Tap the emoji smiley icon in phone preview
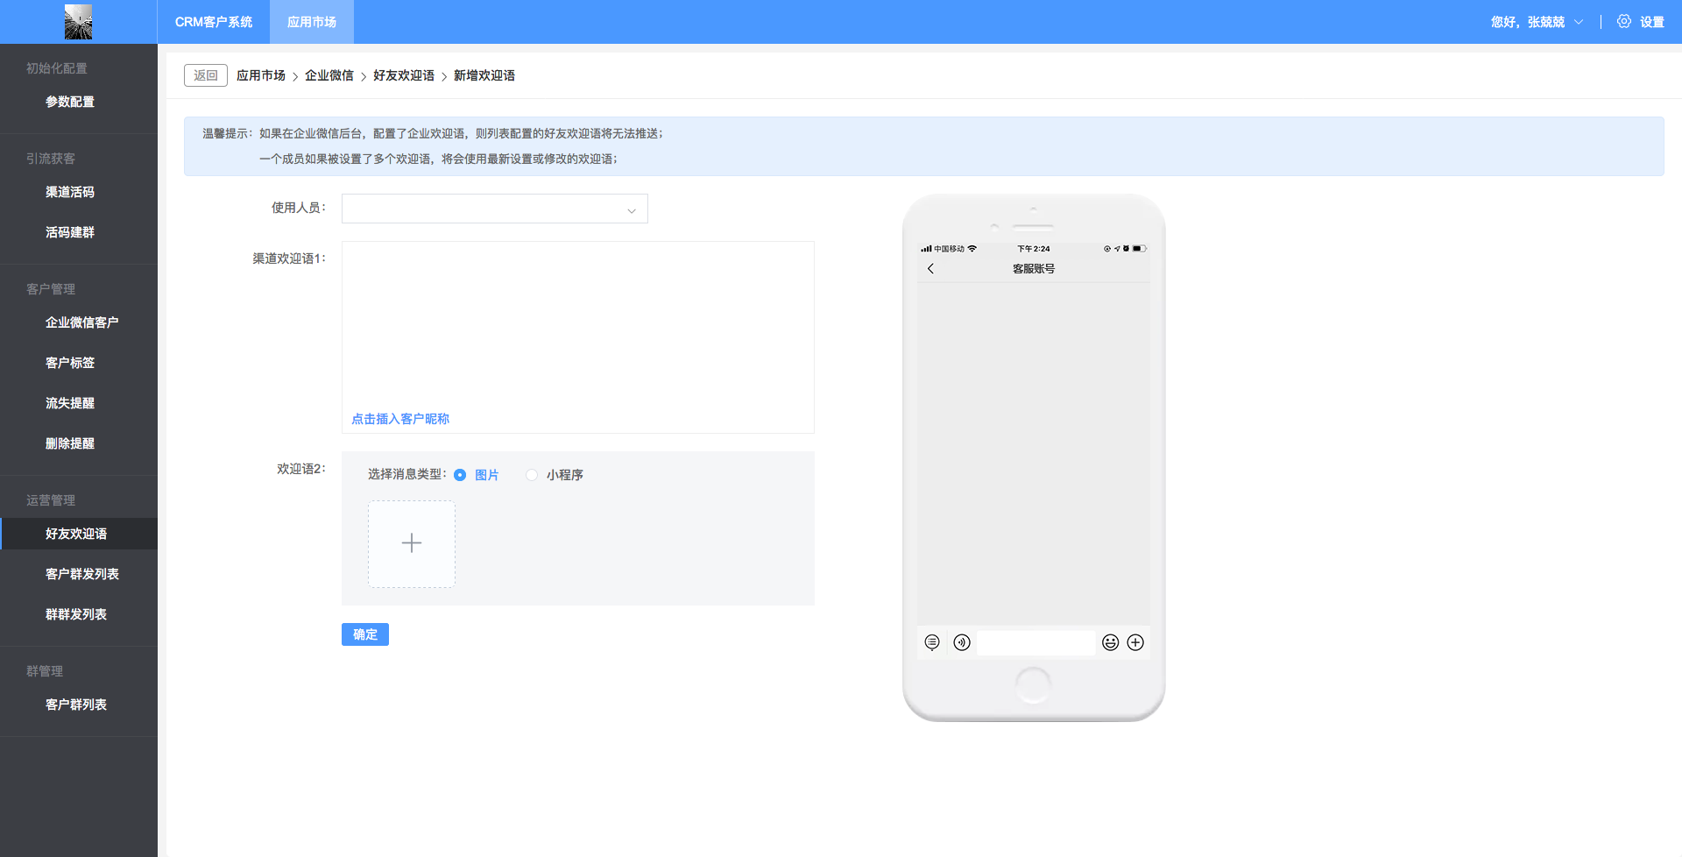The image size is (1682, 857). [x=1110, y=642]
